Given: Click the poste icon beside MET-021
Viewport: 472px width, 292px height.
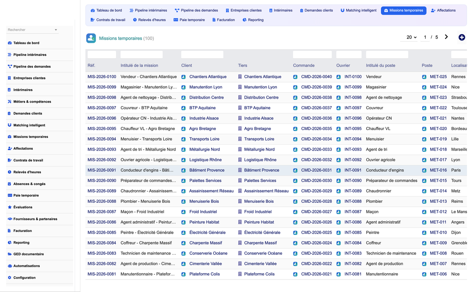Looking at the screenshot, I should coord(424,118).
